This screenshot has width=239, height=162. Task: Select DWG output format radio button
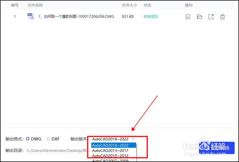coord(28,139)
